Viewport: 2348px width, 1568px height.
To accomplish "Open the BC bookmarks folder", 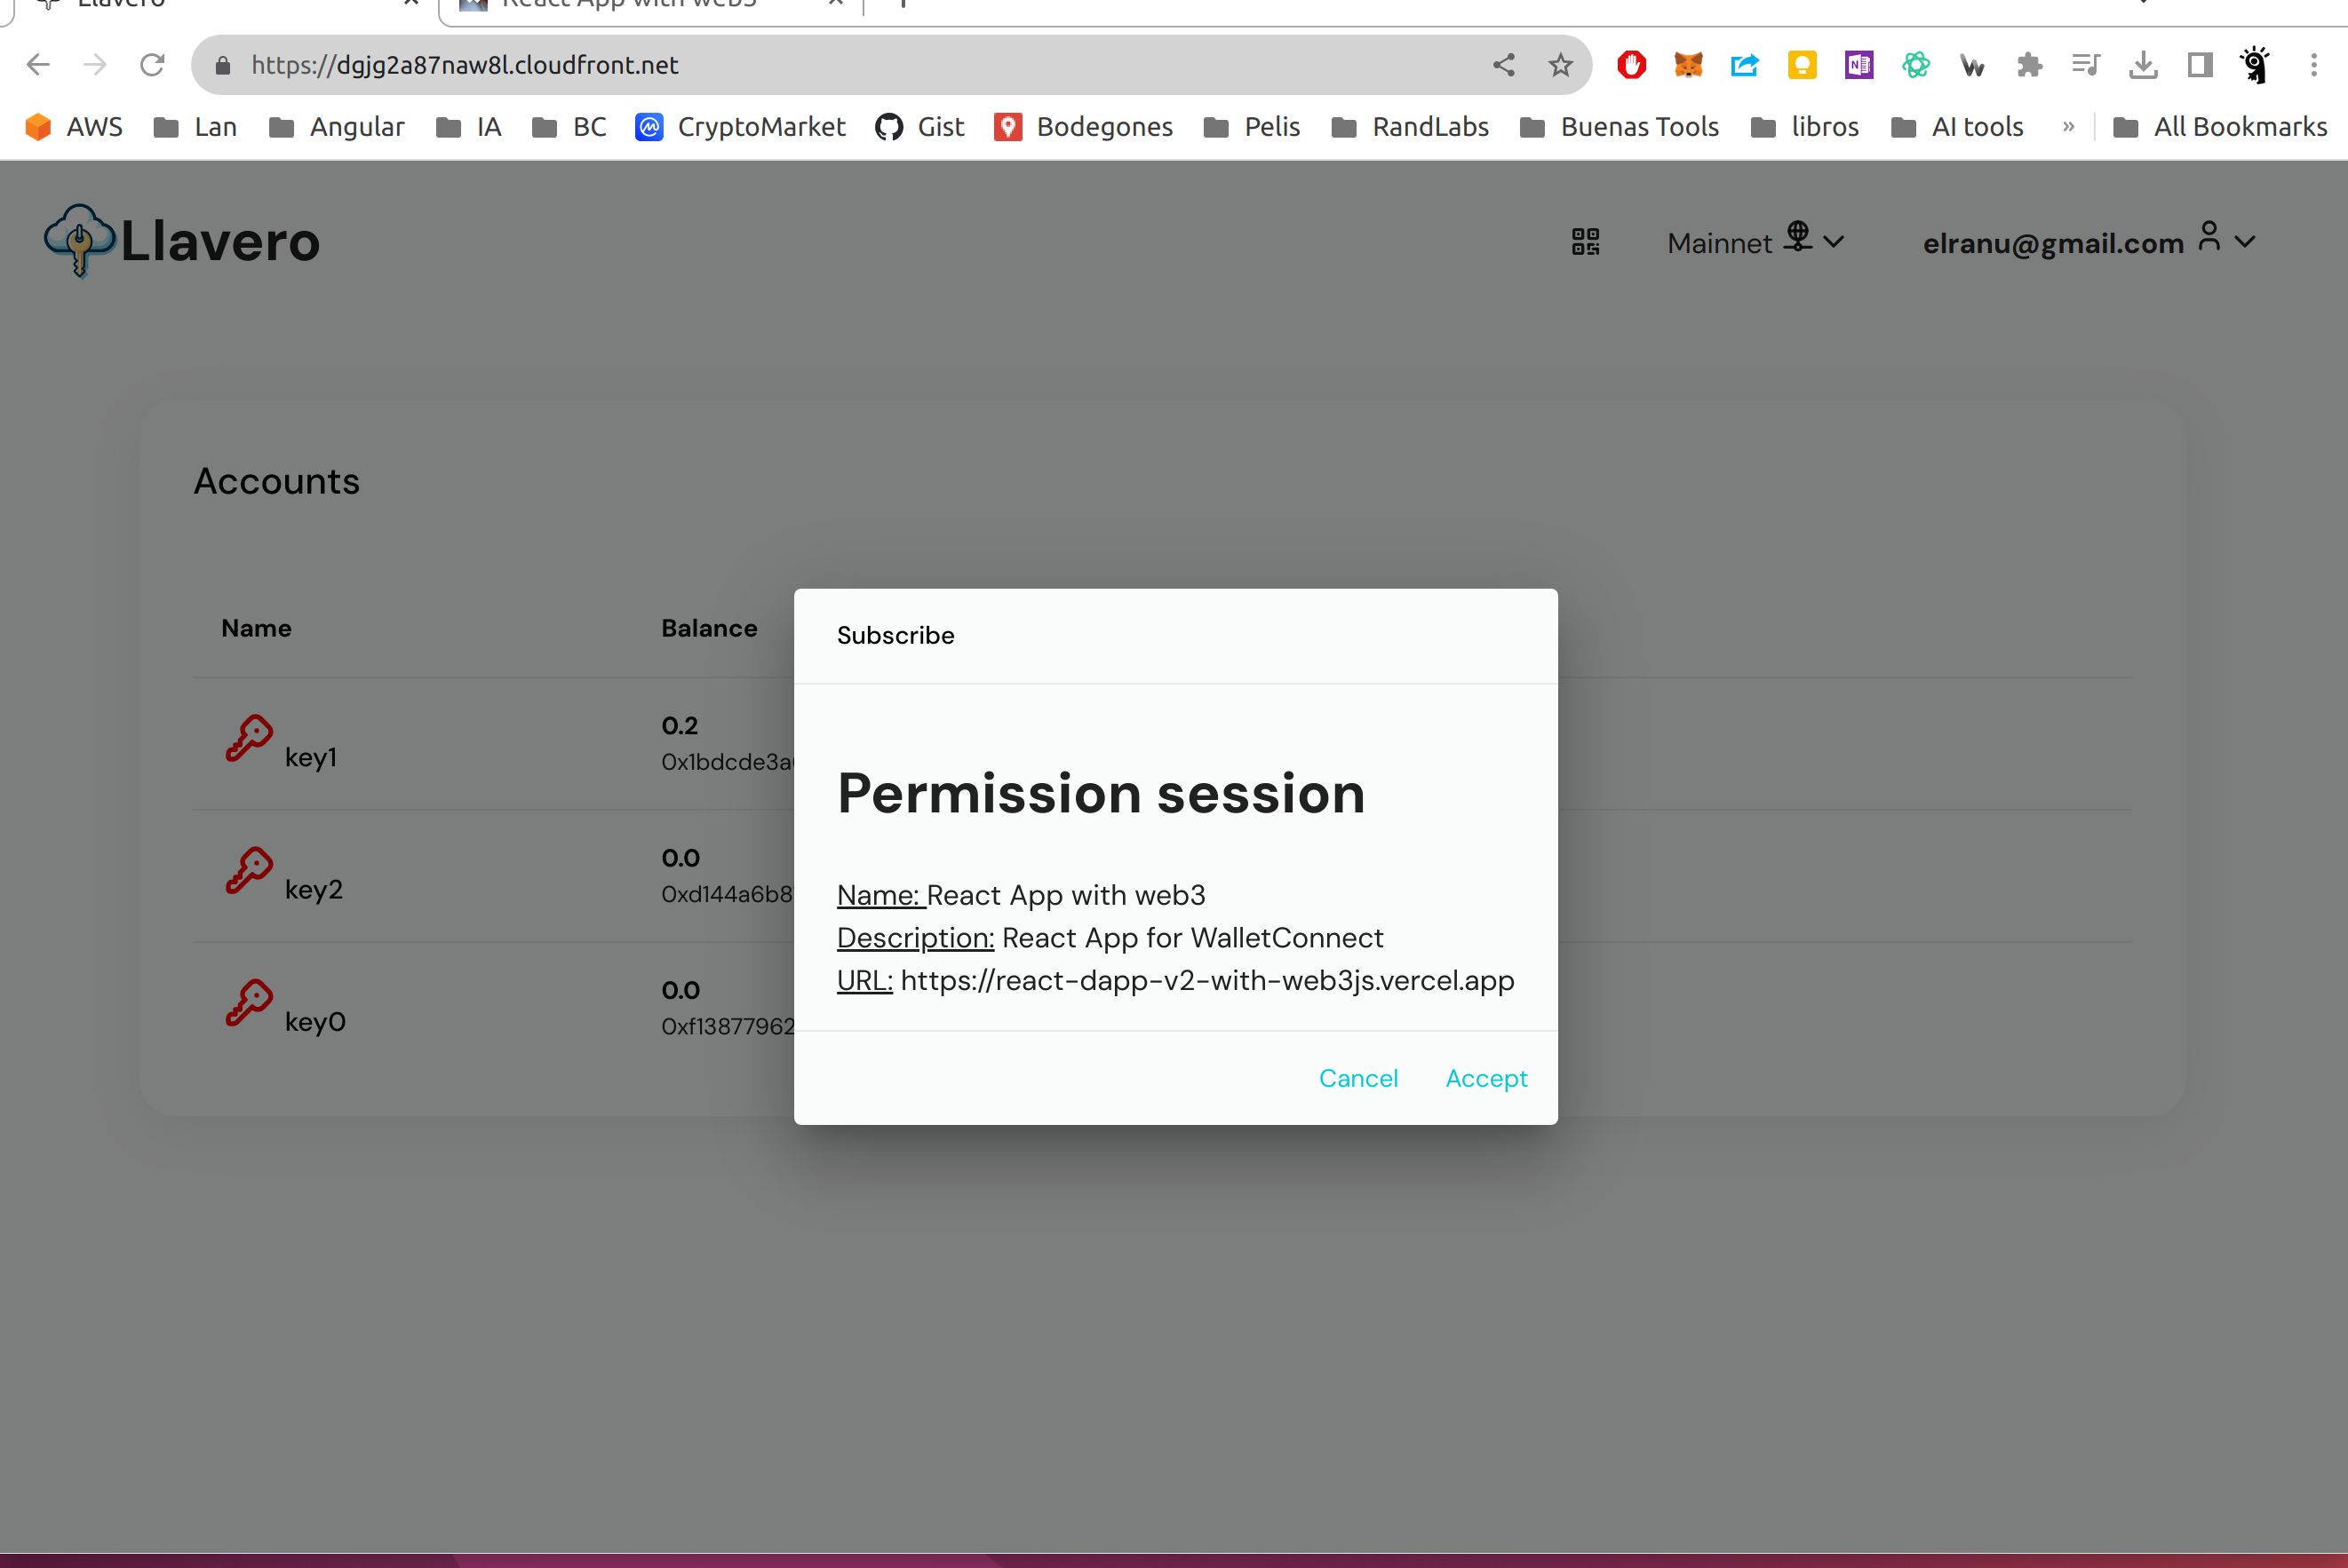I will (569, 127).
